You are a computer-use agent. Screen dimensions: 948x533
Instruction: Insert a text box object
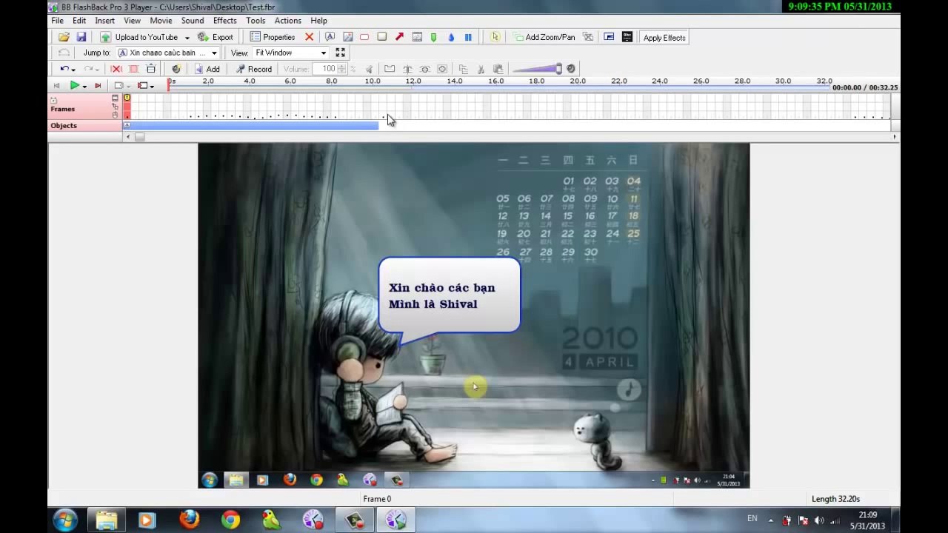pos(330,37)
